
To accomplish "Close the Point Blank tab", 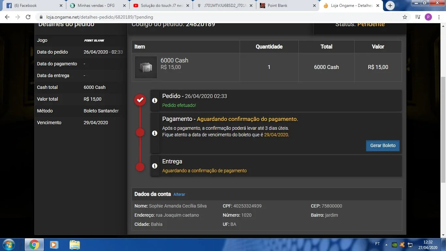I will pyautogui.click(x=314, y=6).
